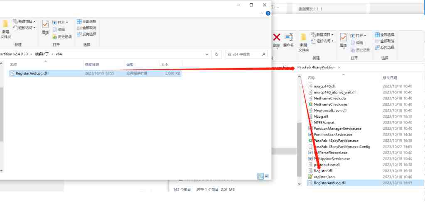Select PassFab 4EasyPartition.exe file
The image size is (425, 204).
click(x=336, y=141)
